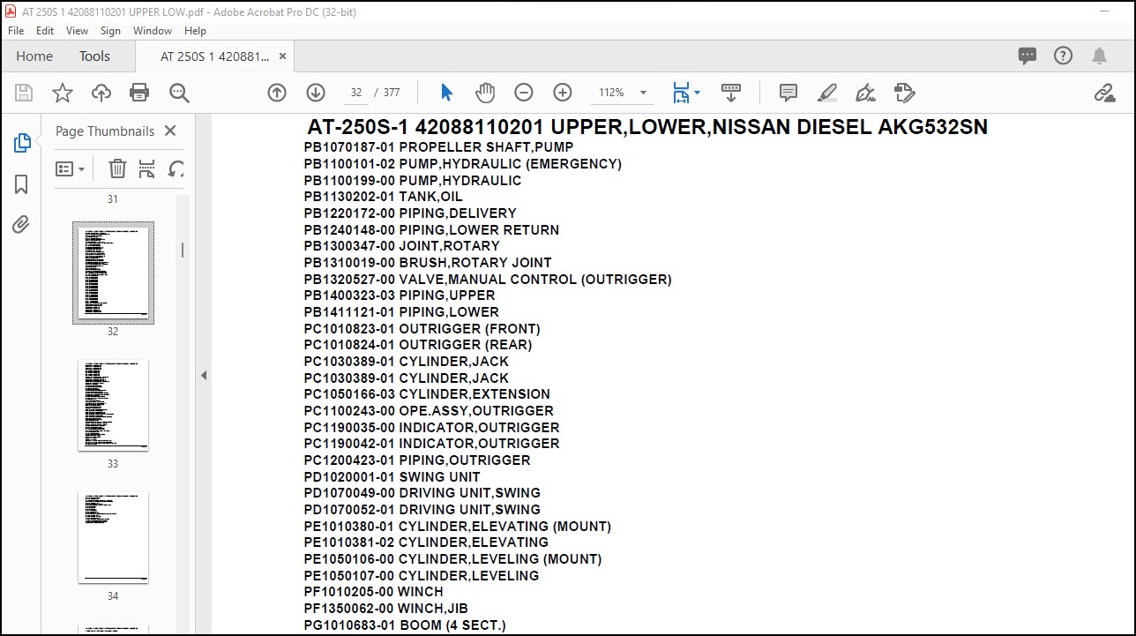Viewport: 1136px width, 636px height.
Task: Add a sticky note comment
Action: tap(788, 93)
